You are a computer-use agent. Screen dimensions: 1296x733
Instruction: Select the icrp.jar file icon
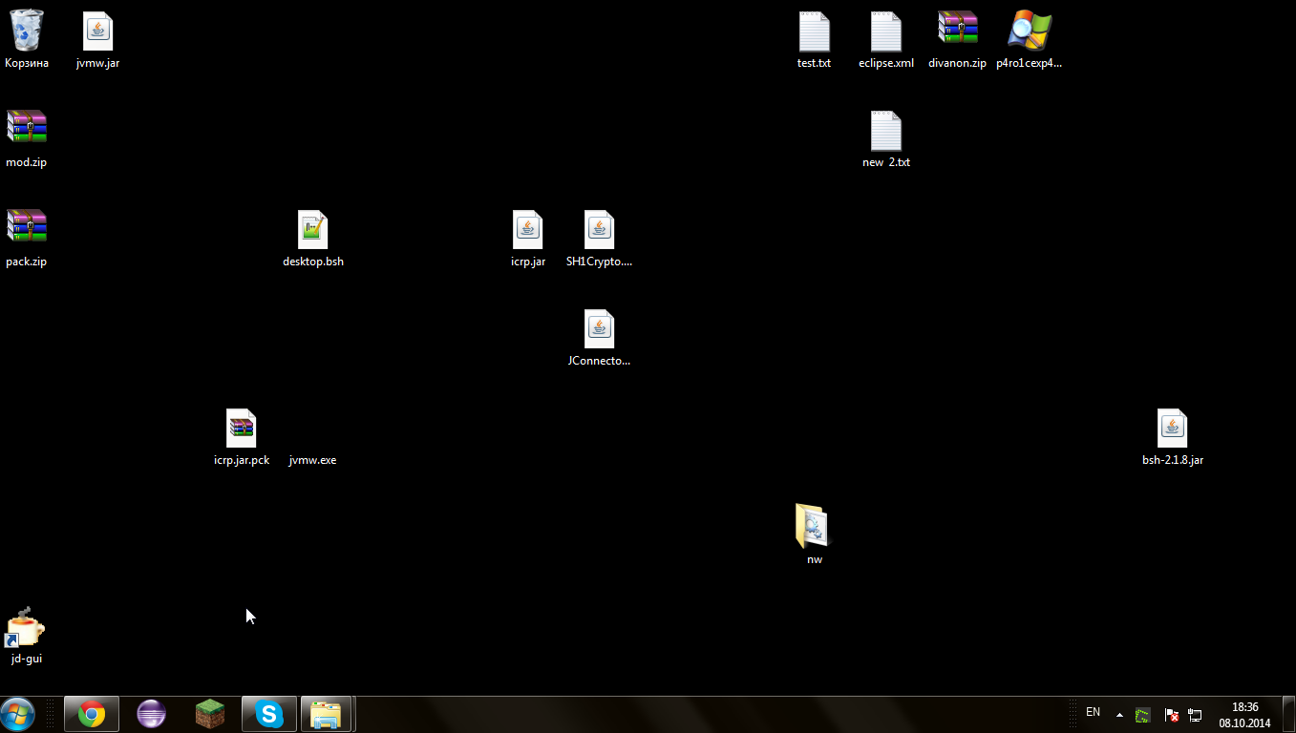coord(527,230)
